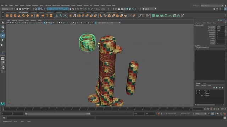Viewport: 227px width, 127px height.
Task: Click the time range slider bar
Action: click(x=57, y=114)
